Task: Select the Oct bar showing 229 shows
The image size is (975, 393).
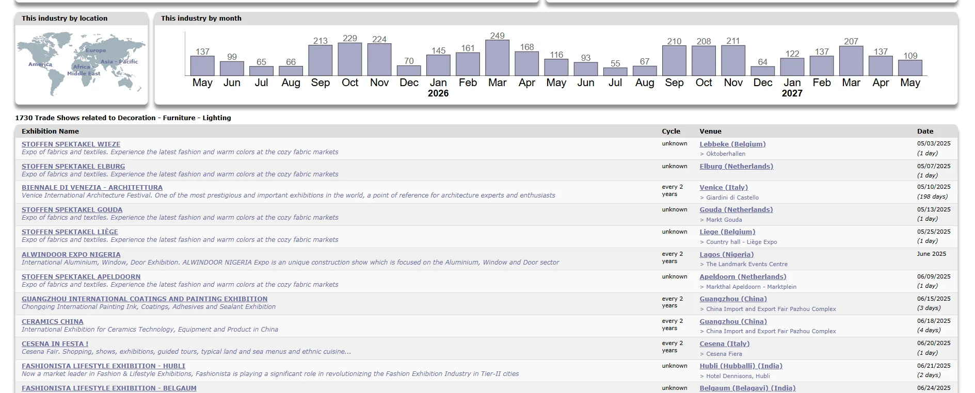Action: click(x=350, y=59)
